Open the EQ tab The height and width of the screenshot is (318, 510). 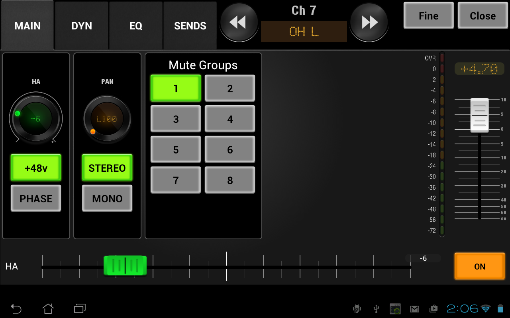pyautogui.click(x=136, y=25)
